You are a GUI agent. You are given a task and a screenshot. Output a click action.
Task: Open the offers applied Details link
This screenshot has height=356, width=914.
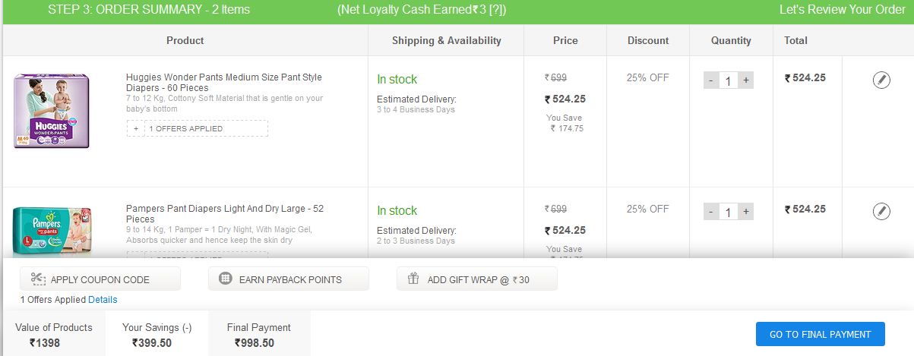(x=103, y=300)
